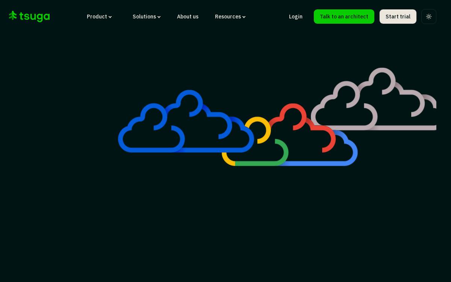Click the Login link
Image resolution: width=451 pixels, height=282 pixels.
coord(296,17)
